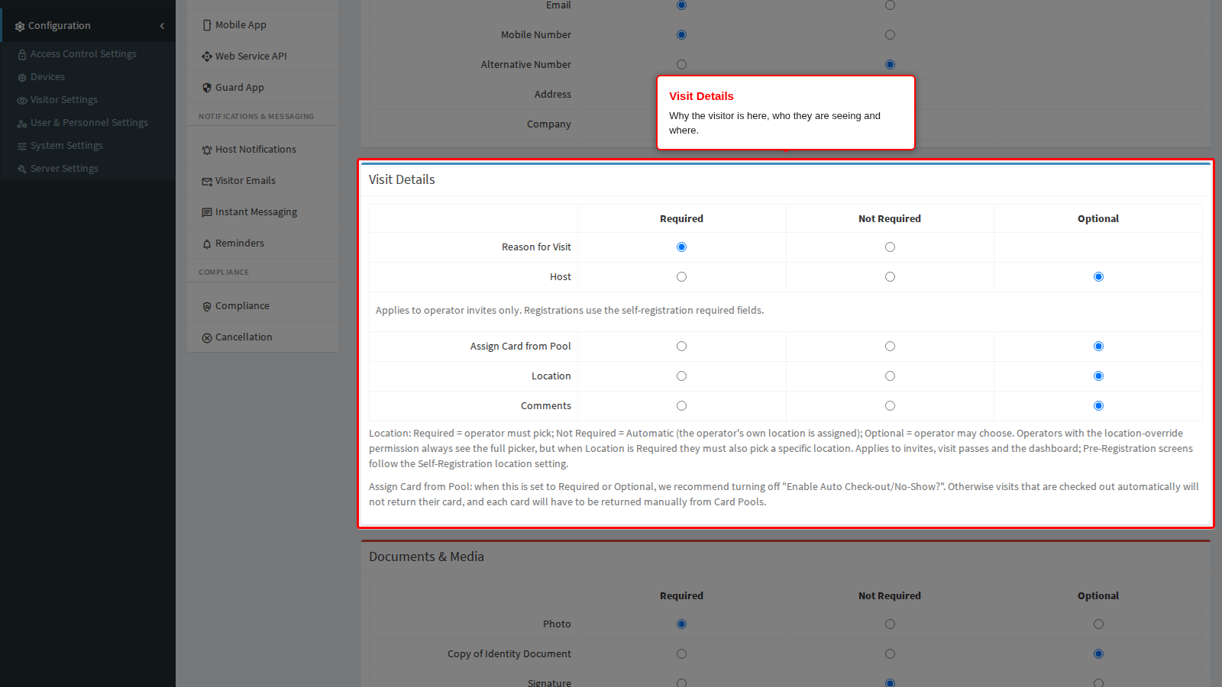
Task: Click the Visitor Emails envelope icon
Action: [x=207, y=181]
